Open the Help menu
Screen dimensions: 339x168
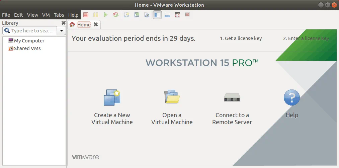73,15
